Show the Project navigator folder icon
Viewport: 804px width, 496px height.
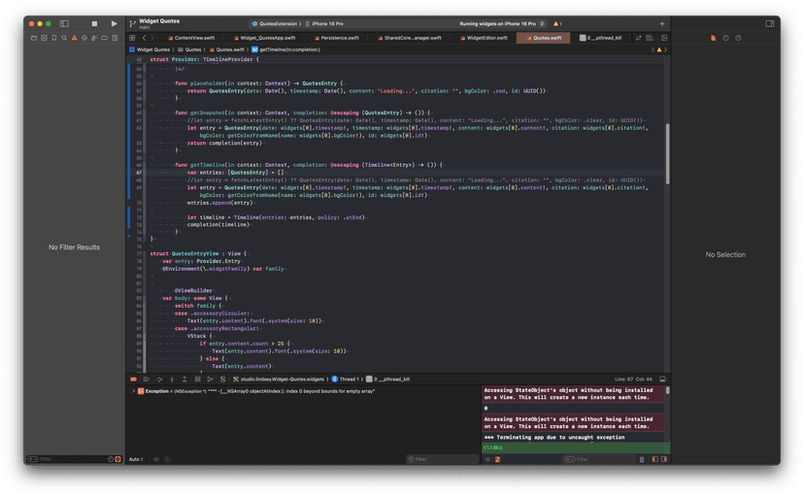pyautogui.click(x=34, y=38)
